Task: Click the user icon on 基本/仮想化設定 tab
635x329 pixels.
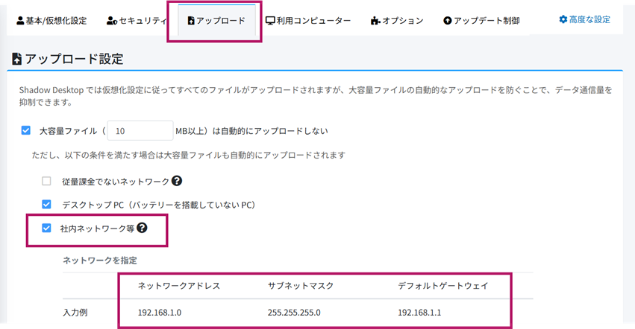Action: [x=20, y=21]
